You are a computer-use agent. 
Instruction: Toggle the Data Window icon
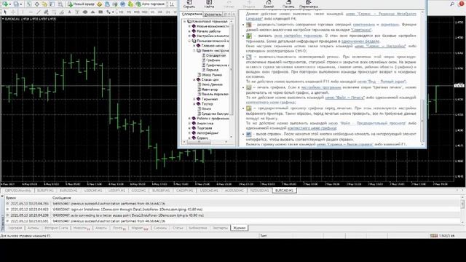37,4
